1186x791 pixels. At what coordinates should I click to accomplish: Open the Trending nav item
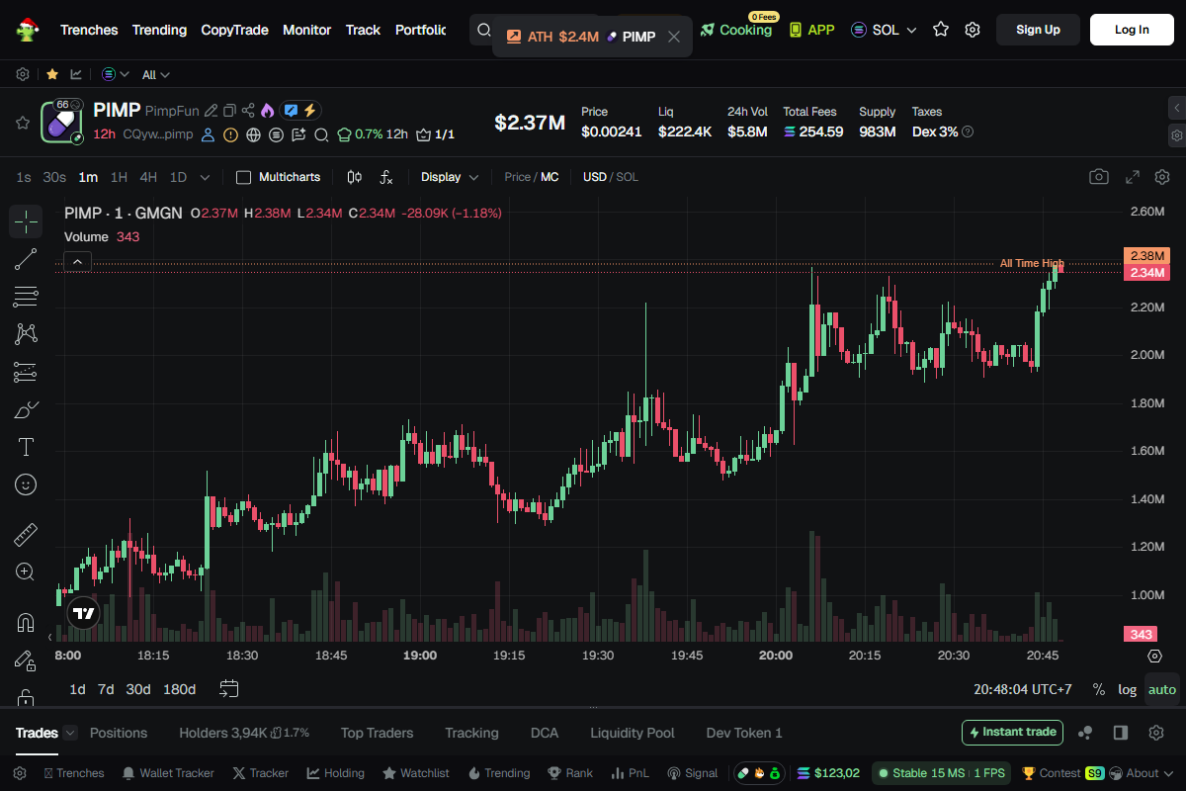159,30
